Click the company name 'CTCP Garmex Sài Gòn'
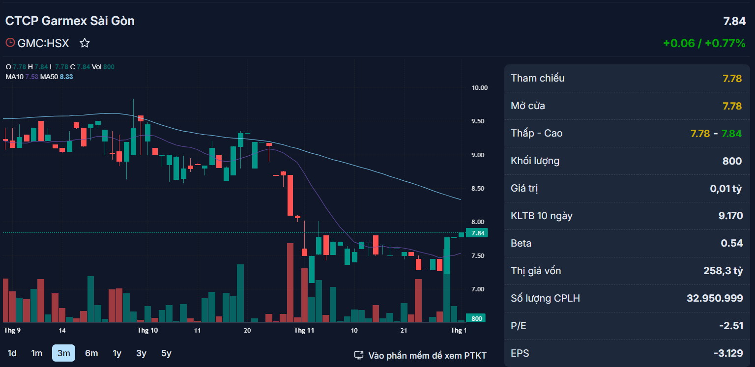755x367 pixels. pyautogui.click(x=70, y=21)
